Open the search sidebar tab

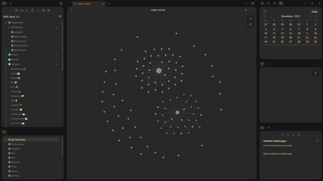[x=11, y=3]
